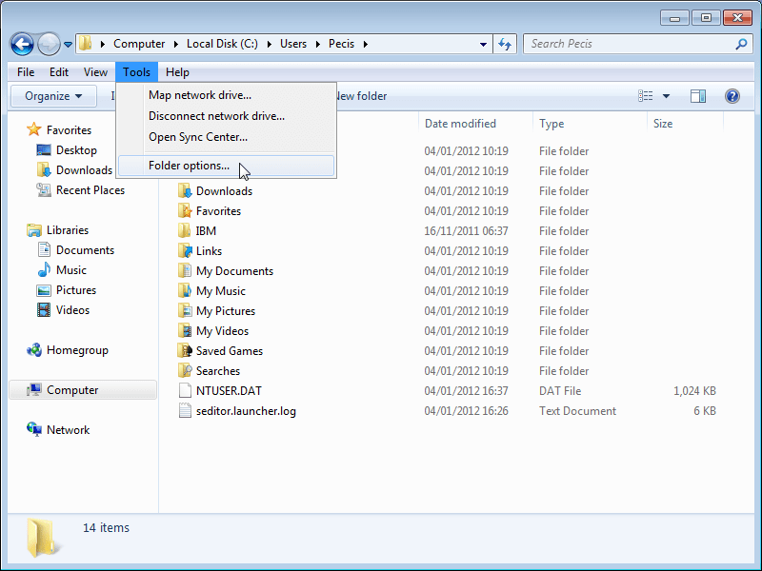Expand the arrow after Computer breadcrumb
The image size is (762, 571).
click(x=175, y=44)
